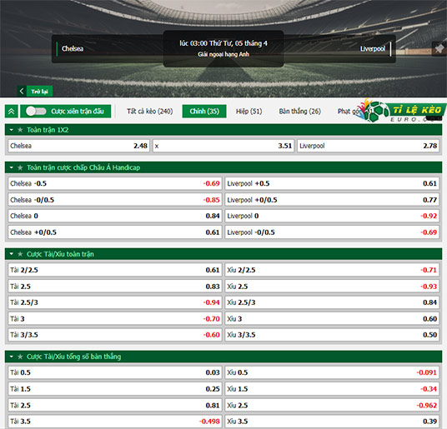The height and width of the screenshot is (429, 447).
Task: Collapse the Châu Á Handicap section arrow
Action: [12, 167]
